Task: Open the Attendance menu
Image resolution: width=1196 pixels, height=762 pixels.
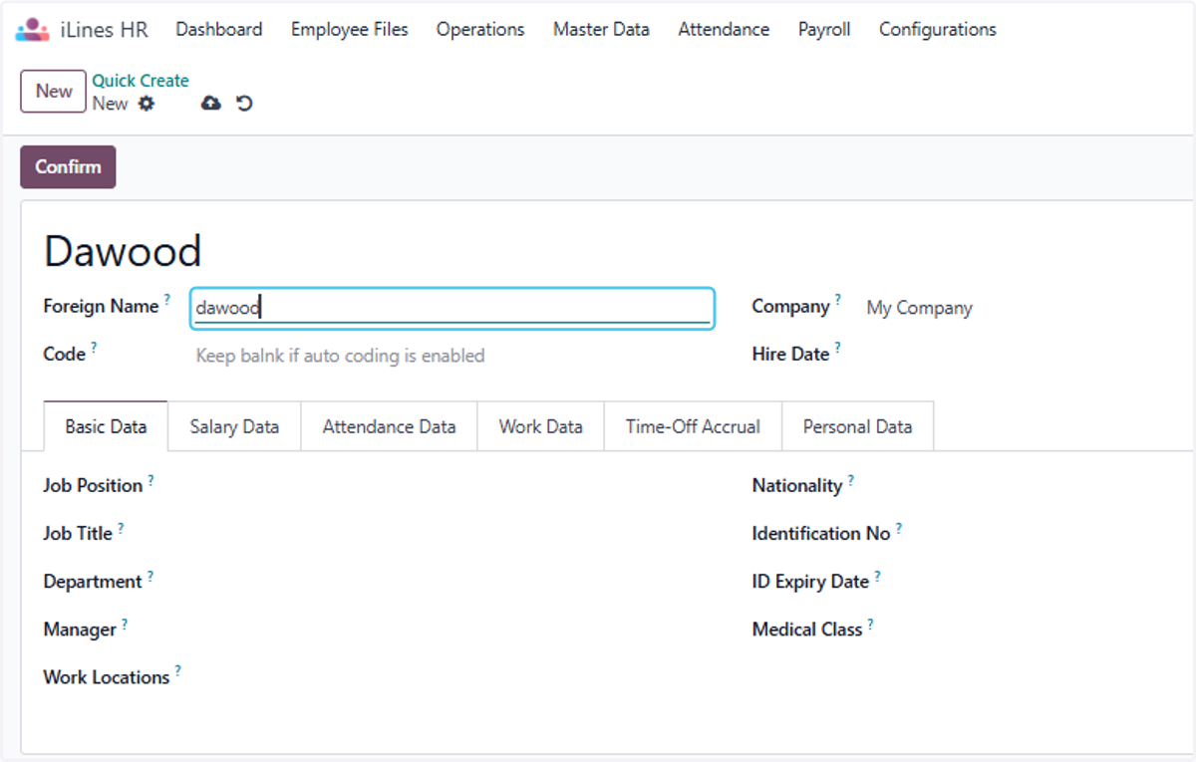Action: (x=724, y=30)
